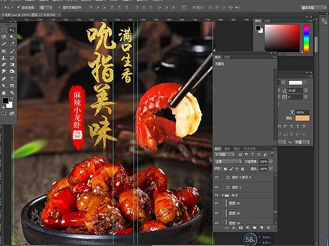The width and height of the screenshot is (329, 246).
Task: Select the Clone Stamp tool
Action: point(4,58)
